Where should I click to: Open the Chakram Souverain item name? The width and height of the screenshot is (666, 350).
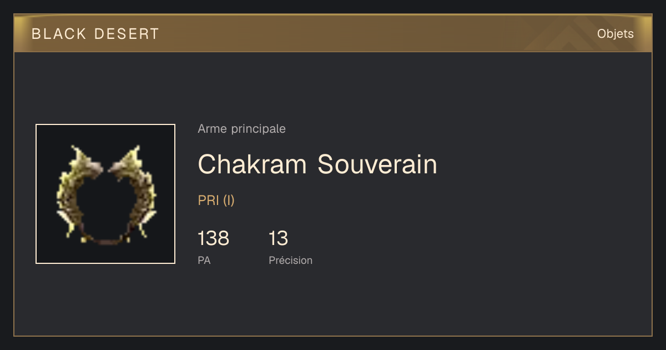pos(317,164)
